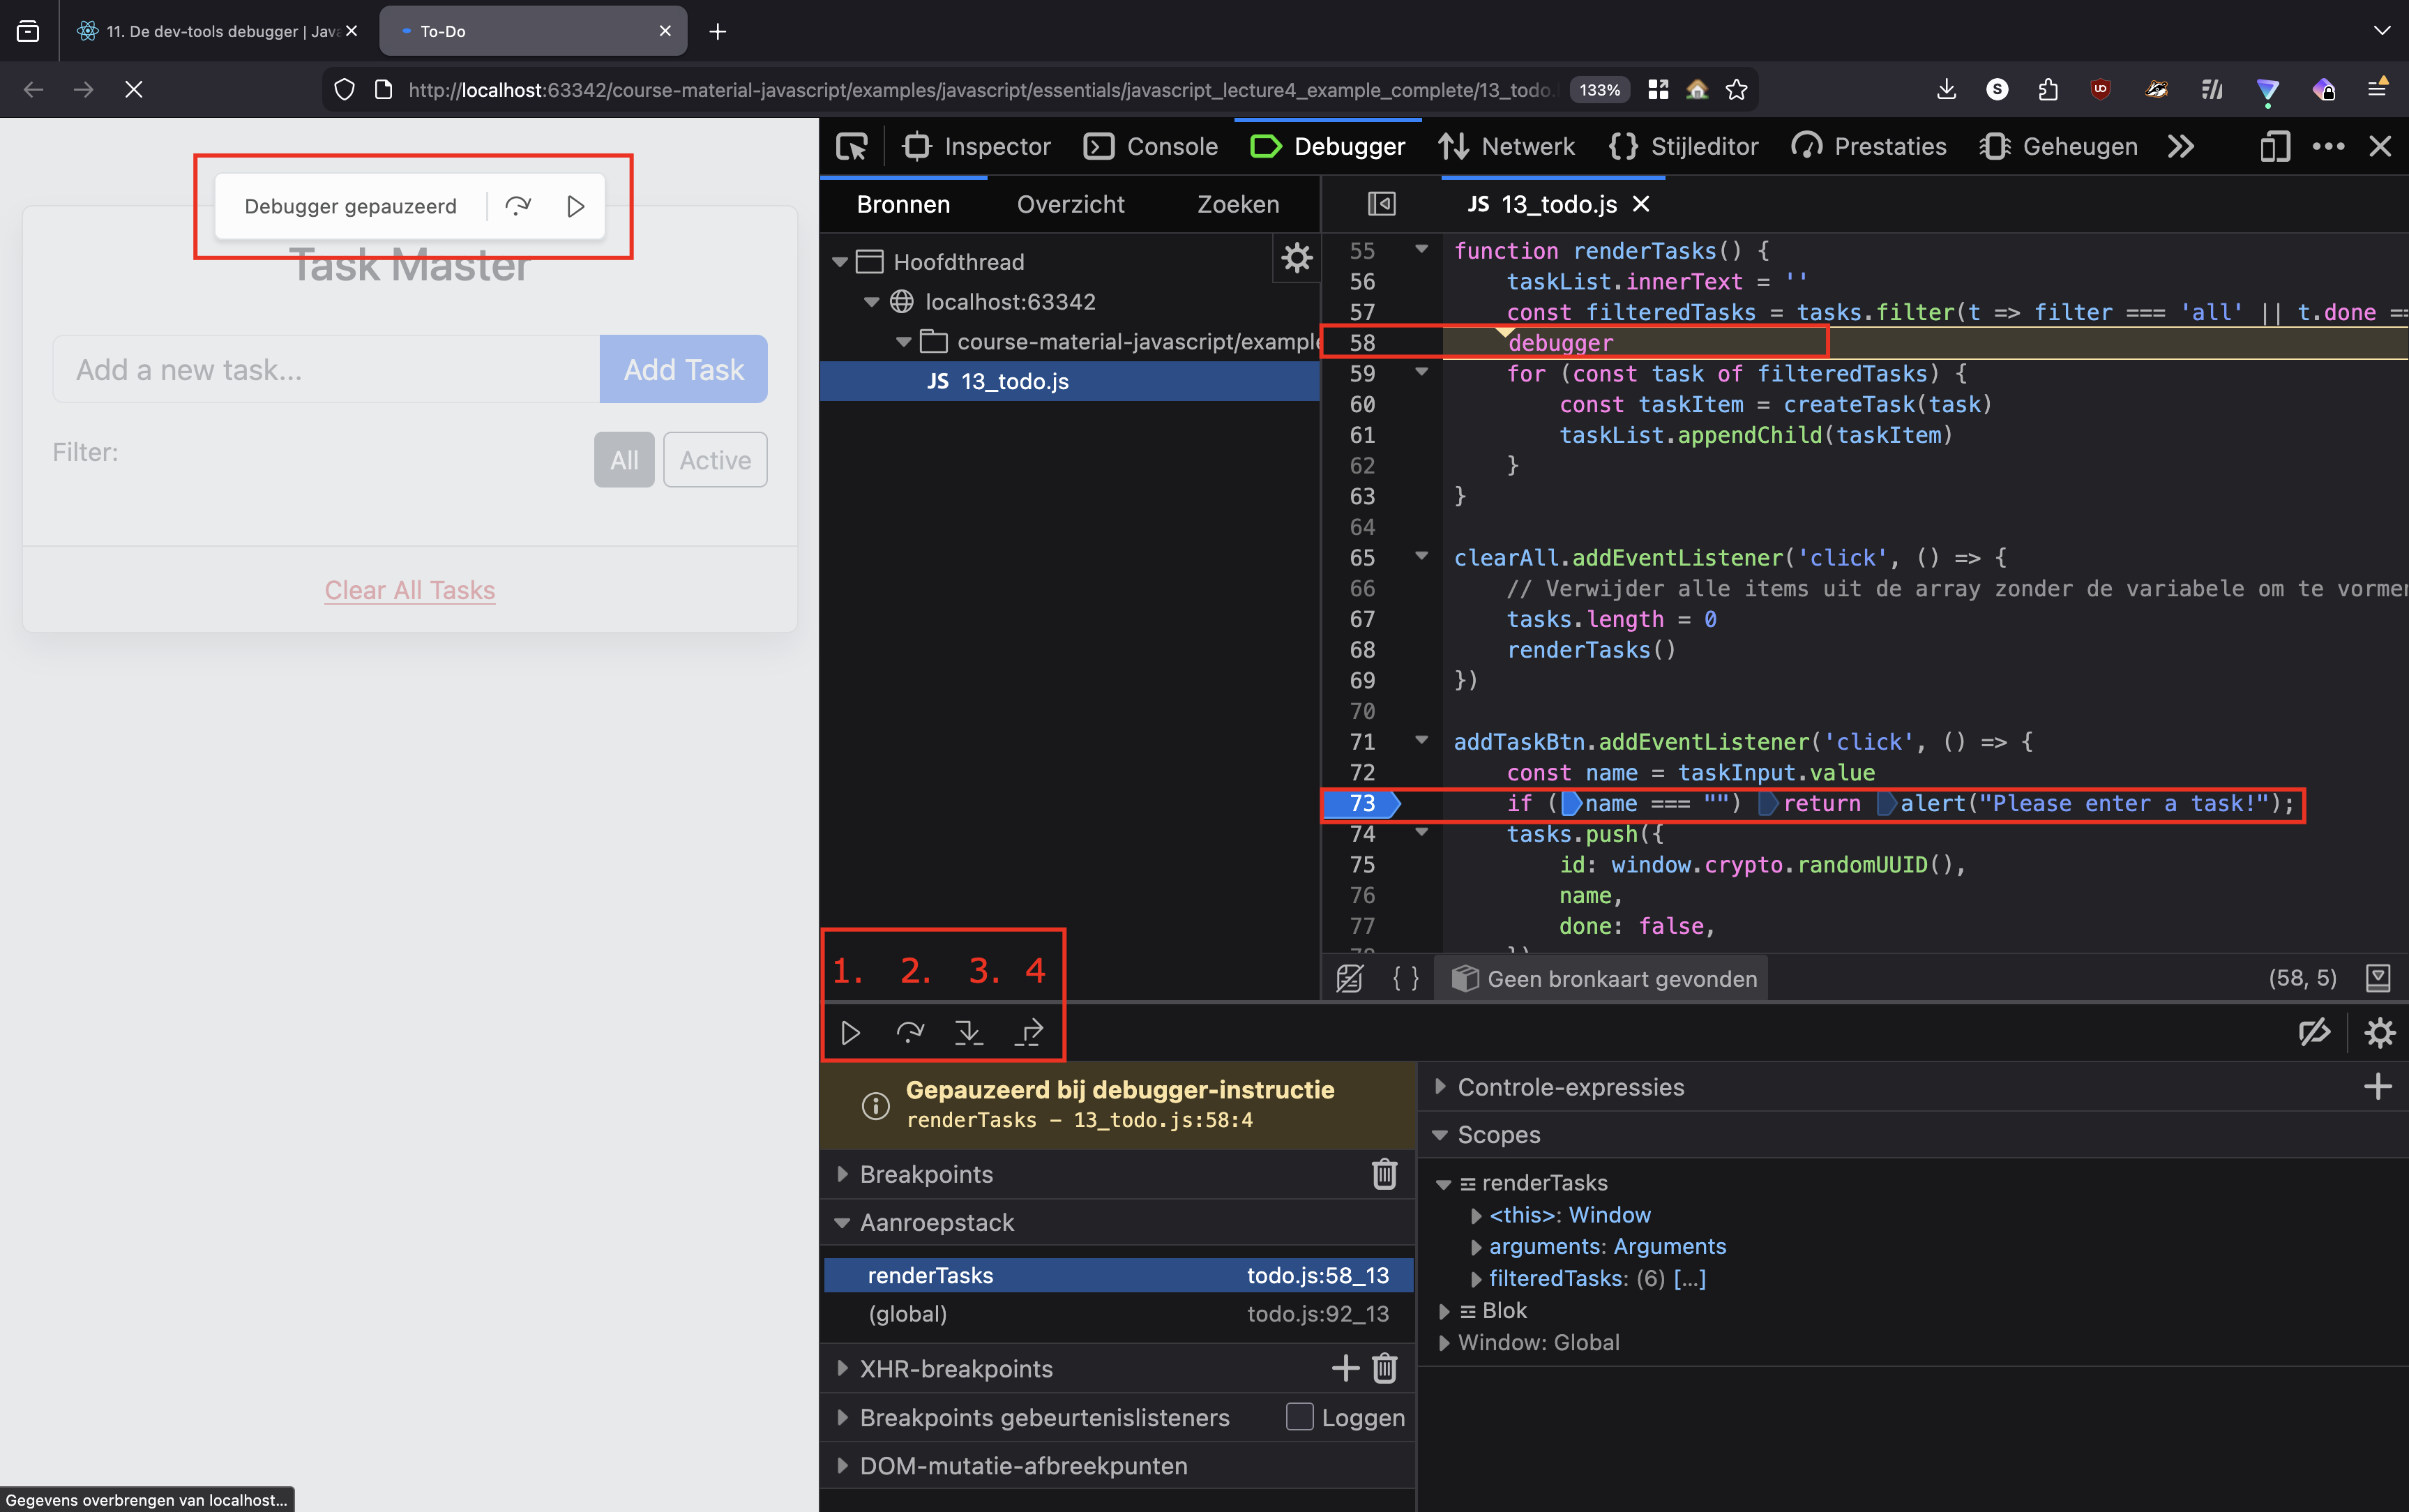Screen dimensions: 2409x1512
Task: Open the Netwerk tab
Action: 1506,146
